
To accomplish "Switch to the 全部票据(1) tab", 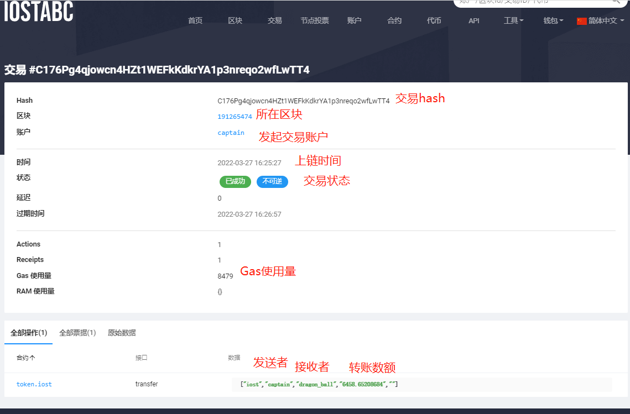I will pos(77,333).
